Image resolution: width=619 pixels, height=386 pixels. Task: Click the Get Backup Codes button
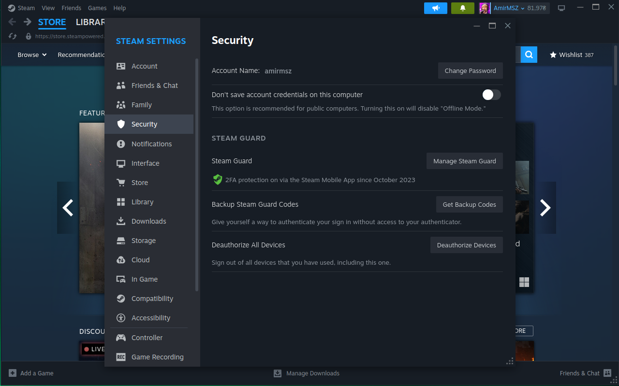tap(469, 204)
